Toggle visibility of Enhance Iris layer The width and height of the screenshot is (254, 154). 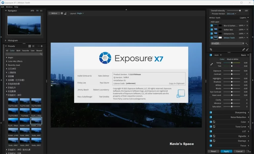point(212,33)
